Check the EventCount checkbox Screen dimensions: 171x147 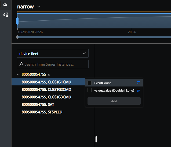[90, 83]
